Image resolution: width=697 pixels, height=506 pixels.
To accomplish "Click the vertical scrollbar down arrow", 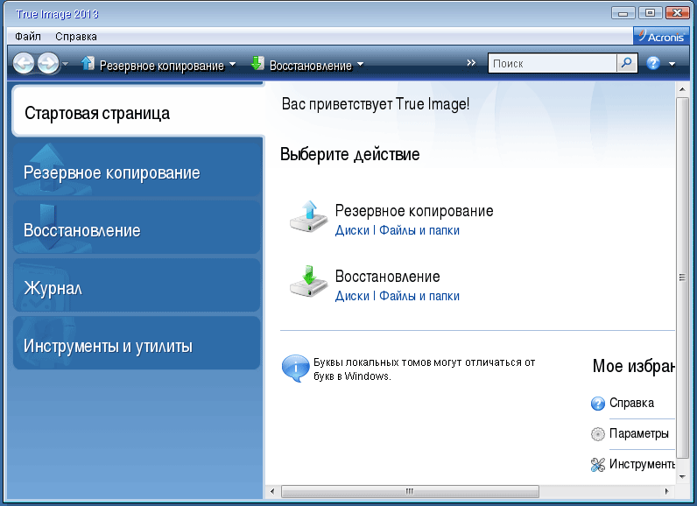I will [x=682, y=477].
